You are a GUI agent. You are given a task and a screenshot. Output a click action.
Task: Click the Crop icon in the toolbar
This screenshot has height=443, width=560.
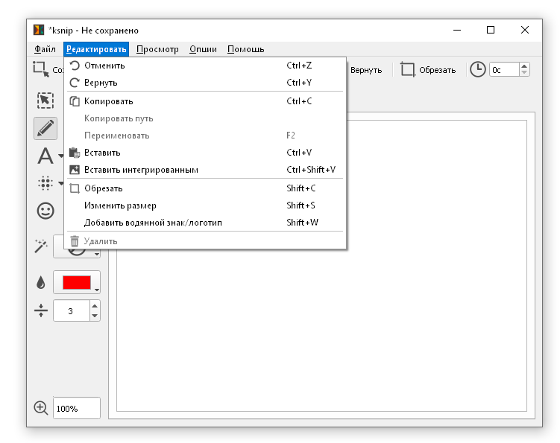point(407,69)
